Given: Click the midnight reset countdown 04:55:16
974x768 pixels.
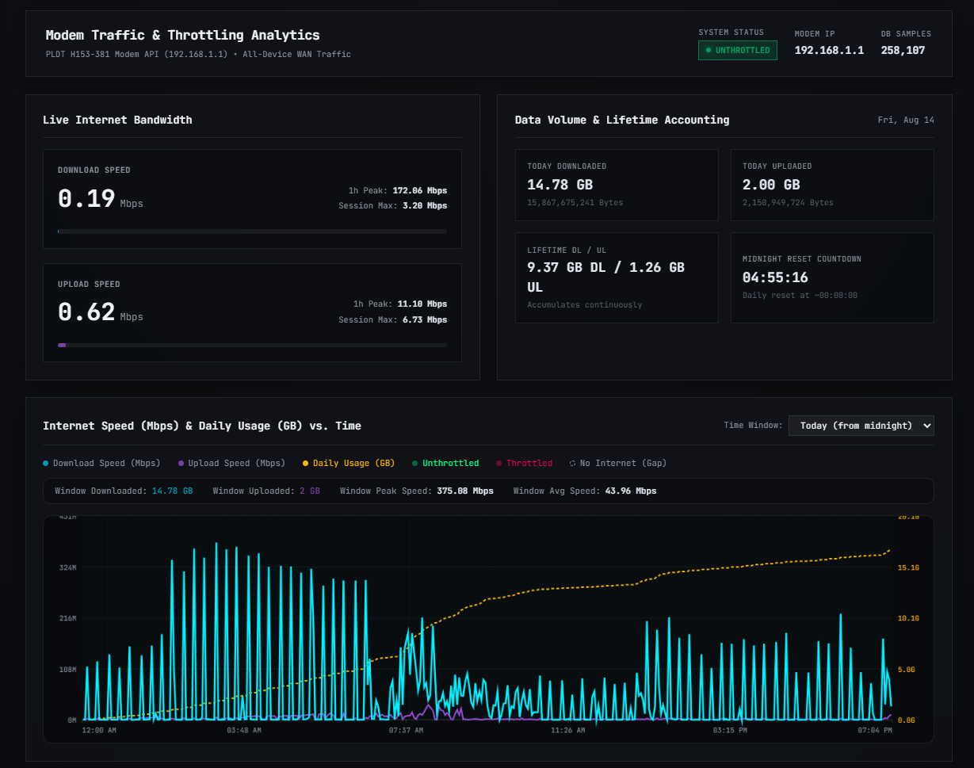Looking at the screenshot, I should point(775,277).
